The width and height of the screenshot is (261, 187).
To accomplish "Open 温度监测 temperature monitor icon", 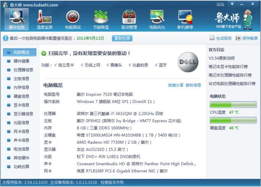I will pos(44,19).
